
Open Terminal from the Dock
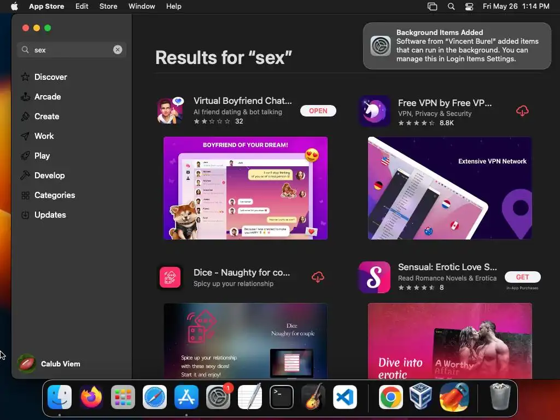pyautogui.click(x=282, y=396)
